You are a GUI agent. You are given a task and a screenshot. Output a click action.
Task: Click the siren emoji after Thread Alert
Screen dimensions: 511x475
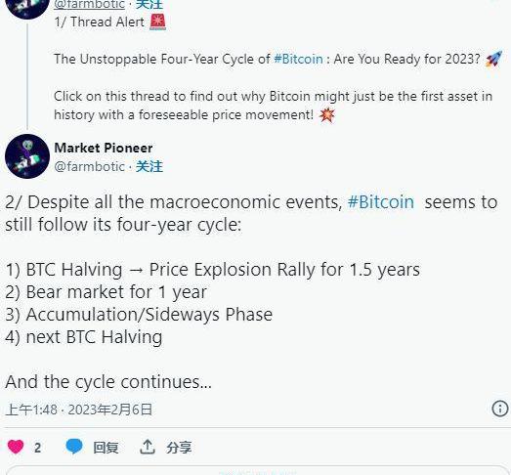(157, 22)
